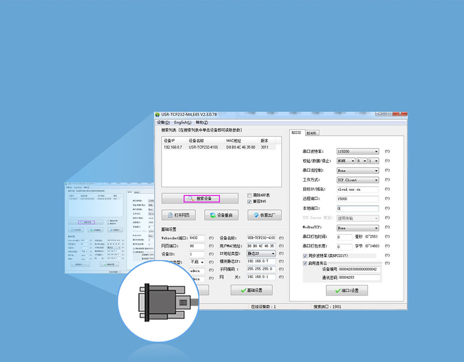Open help icon beside 网页端口 field

211,246
